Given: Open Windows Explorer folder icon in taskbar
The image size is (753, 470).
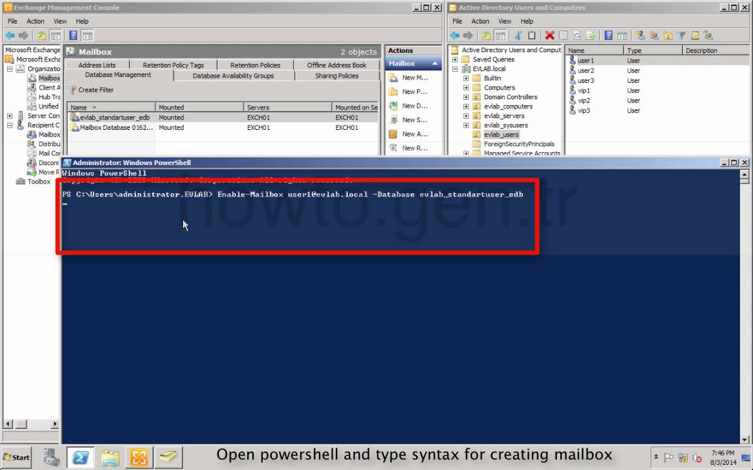Looking at the screenshot, I should click(110, 457).
